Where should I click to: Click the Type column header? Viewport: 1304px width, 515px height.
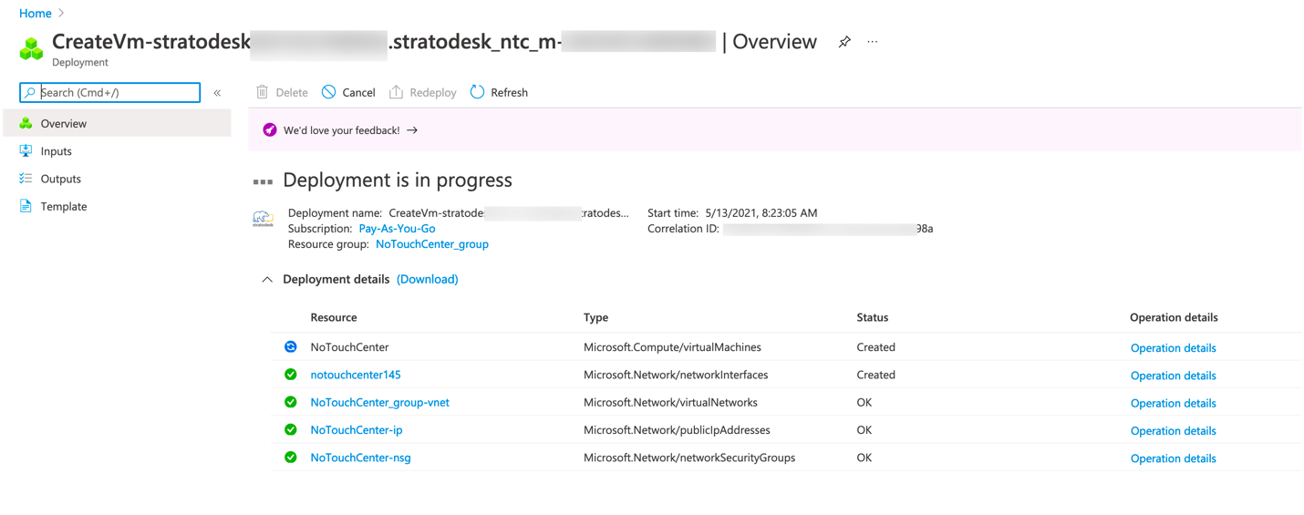[x=595, y=317]
